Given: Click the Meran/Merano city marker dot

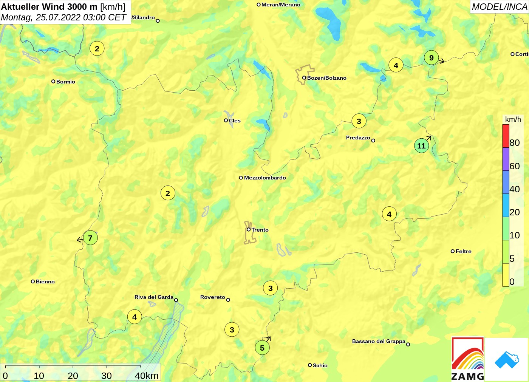Looking at the screenshot, I should (x=259, y=5).
